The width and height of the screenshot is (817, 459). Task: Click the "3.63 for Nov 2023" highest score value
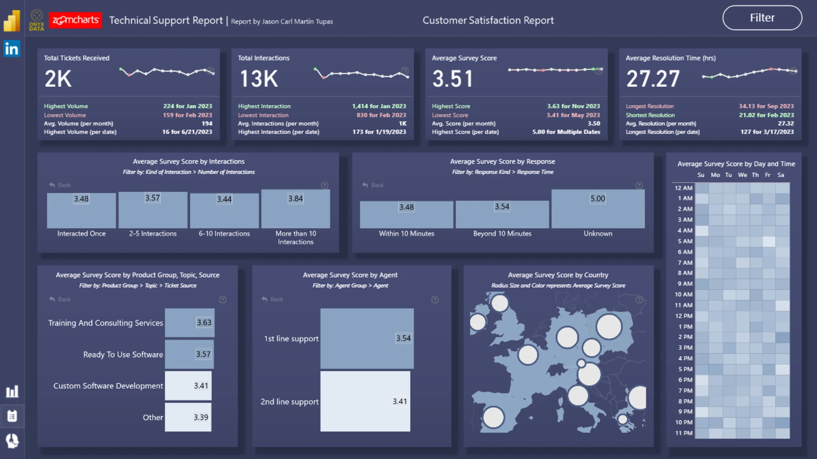click(574, 106)
